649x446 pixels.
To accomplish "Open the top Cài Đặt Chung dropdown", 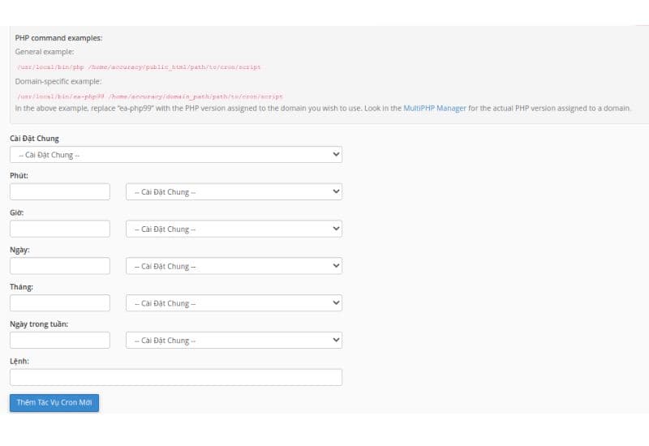I will coord(175,154).
